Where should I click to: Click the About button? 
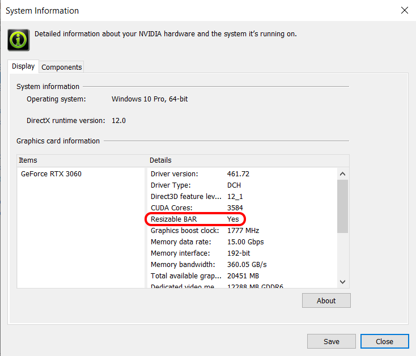326,300
